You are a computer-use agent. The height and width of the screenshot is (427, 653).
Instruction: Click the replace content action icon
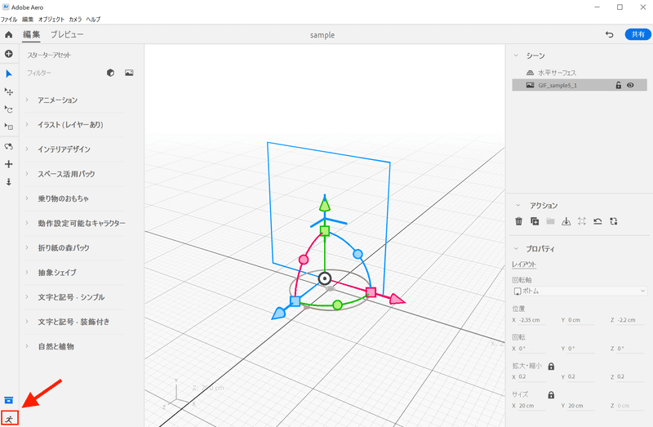[614, 221]
